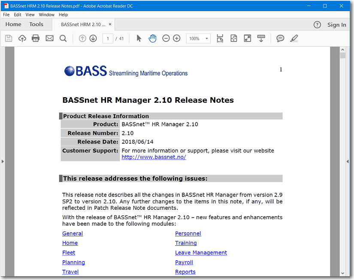Click the Fit one full page icon
The image size is (354, 280).
click(234, 38)
